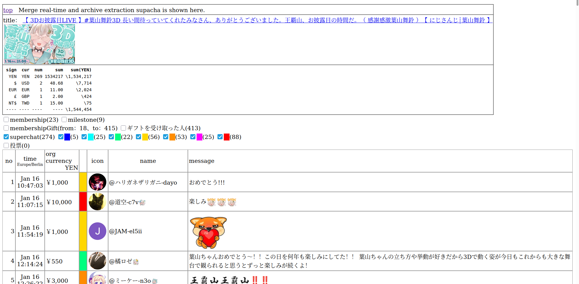Click the black cat avatar of @道空-c7v
This screenshot has height=284, width=579.
[x=98, y=202]
